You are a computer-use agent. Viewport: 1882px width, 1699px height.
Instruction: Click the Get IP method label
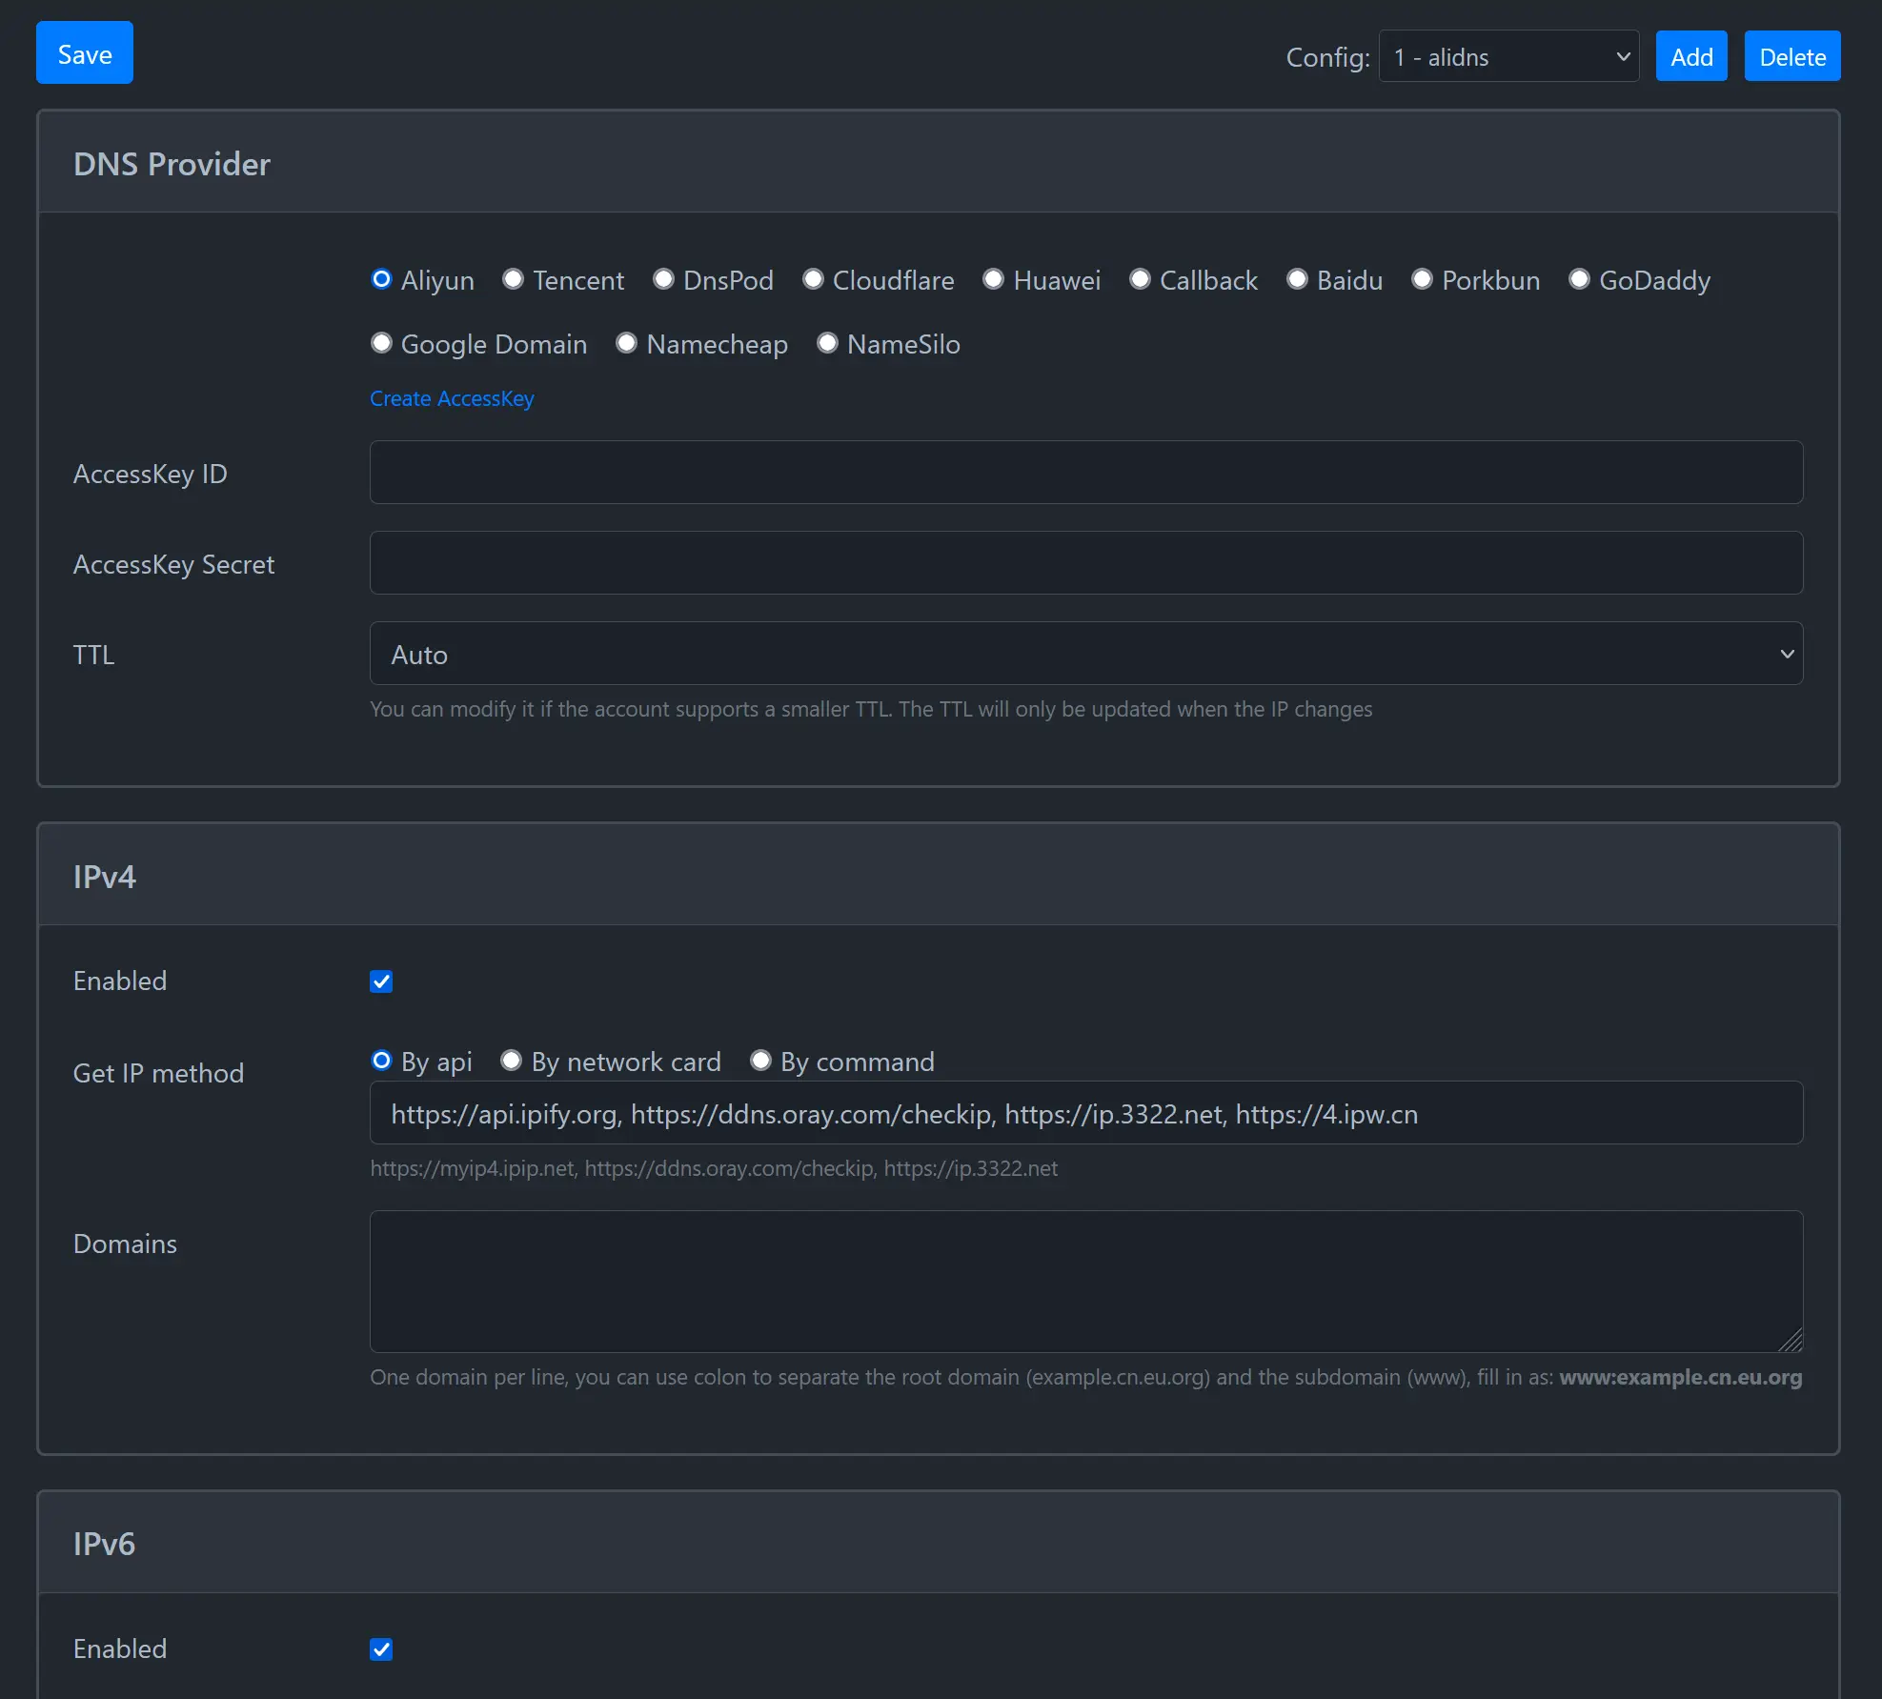(x=158, y=1073)
